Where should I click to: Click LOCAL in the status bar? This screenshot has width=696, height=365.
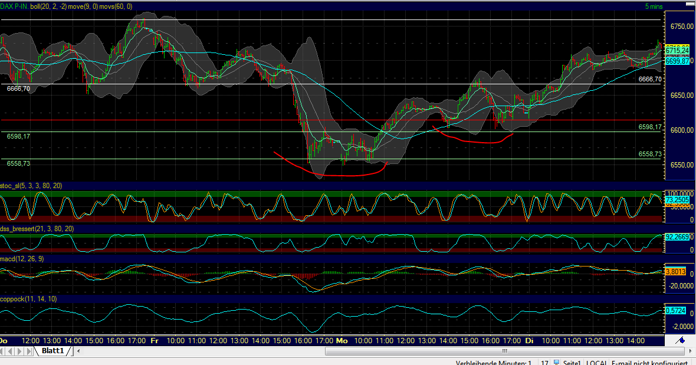coord(597,361)
